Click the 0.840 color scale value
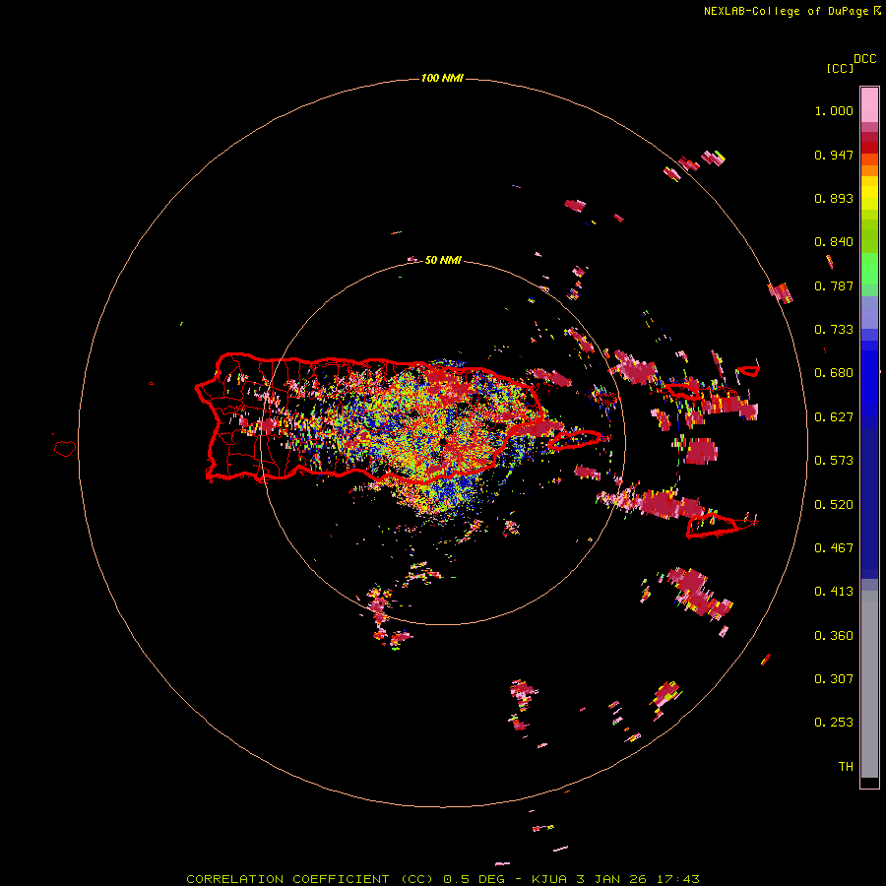886x886 pixels. (834, 242)
